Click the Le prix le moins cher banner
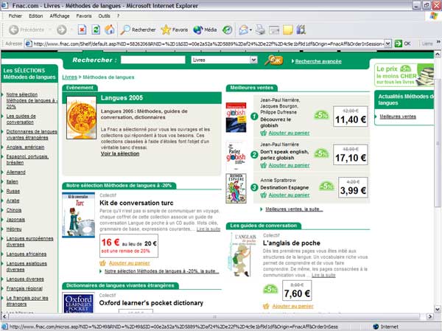The image size is (442, 331). click(x=404, y=74)
